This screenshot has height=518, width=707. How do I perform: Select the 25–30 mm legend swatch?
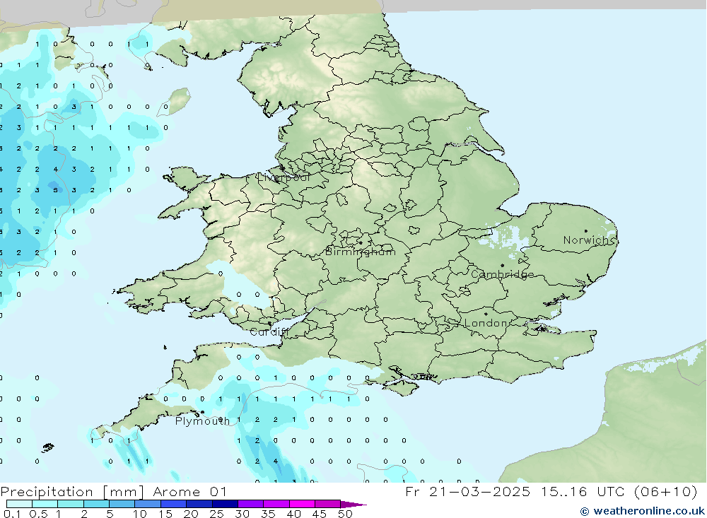coord(225,504)
